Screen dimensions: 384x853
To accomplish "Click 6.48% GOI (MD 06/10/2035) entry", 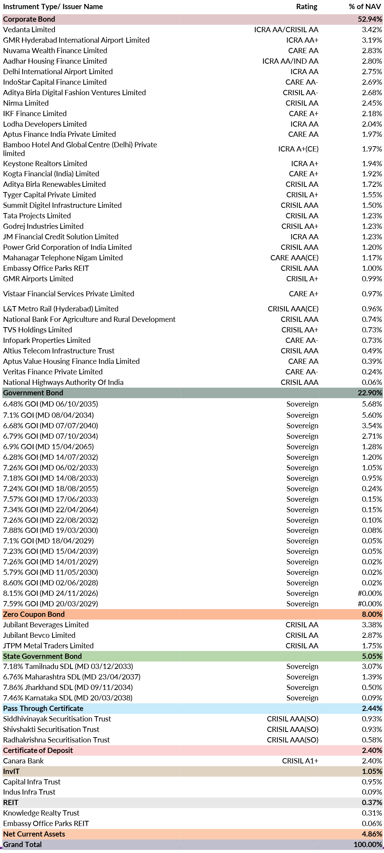I will 51,404.
